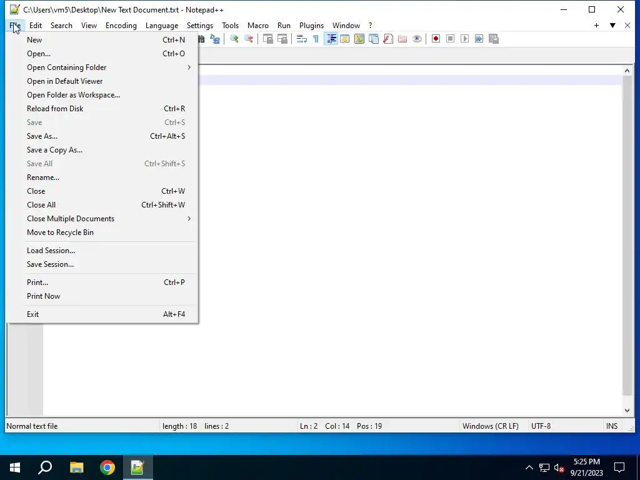The width and height of the screenshot is (640, 480).
Task: Open the Settings menu
Action: tap(200, 25)
